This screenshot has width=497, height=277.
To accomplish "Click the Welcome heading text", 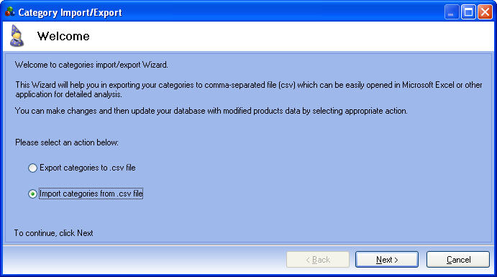I will click(x=63, y=36).
